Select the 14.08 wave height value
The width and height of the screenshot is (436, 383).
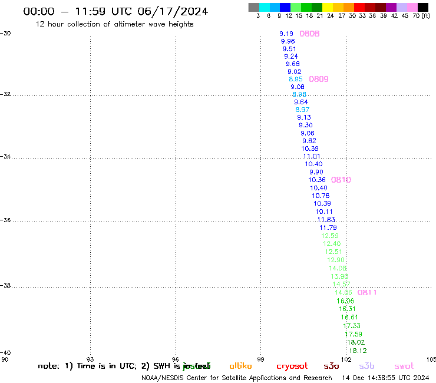pyautogui.click(x=338, y=269)
